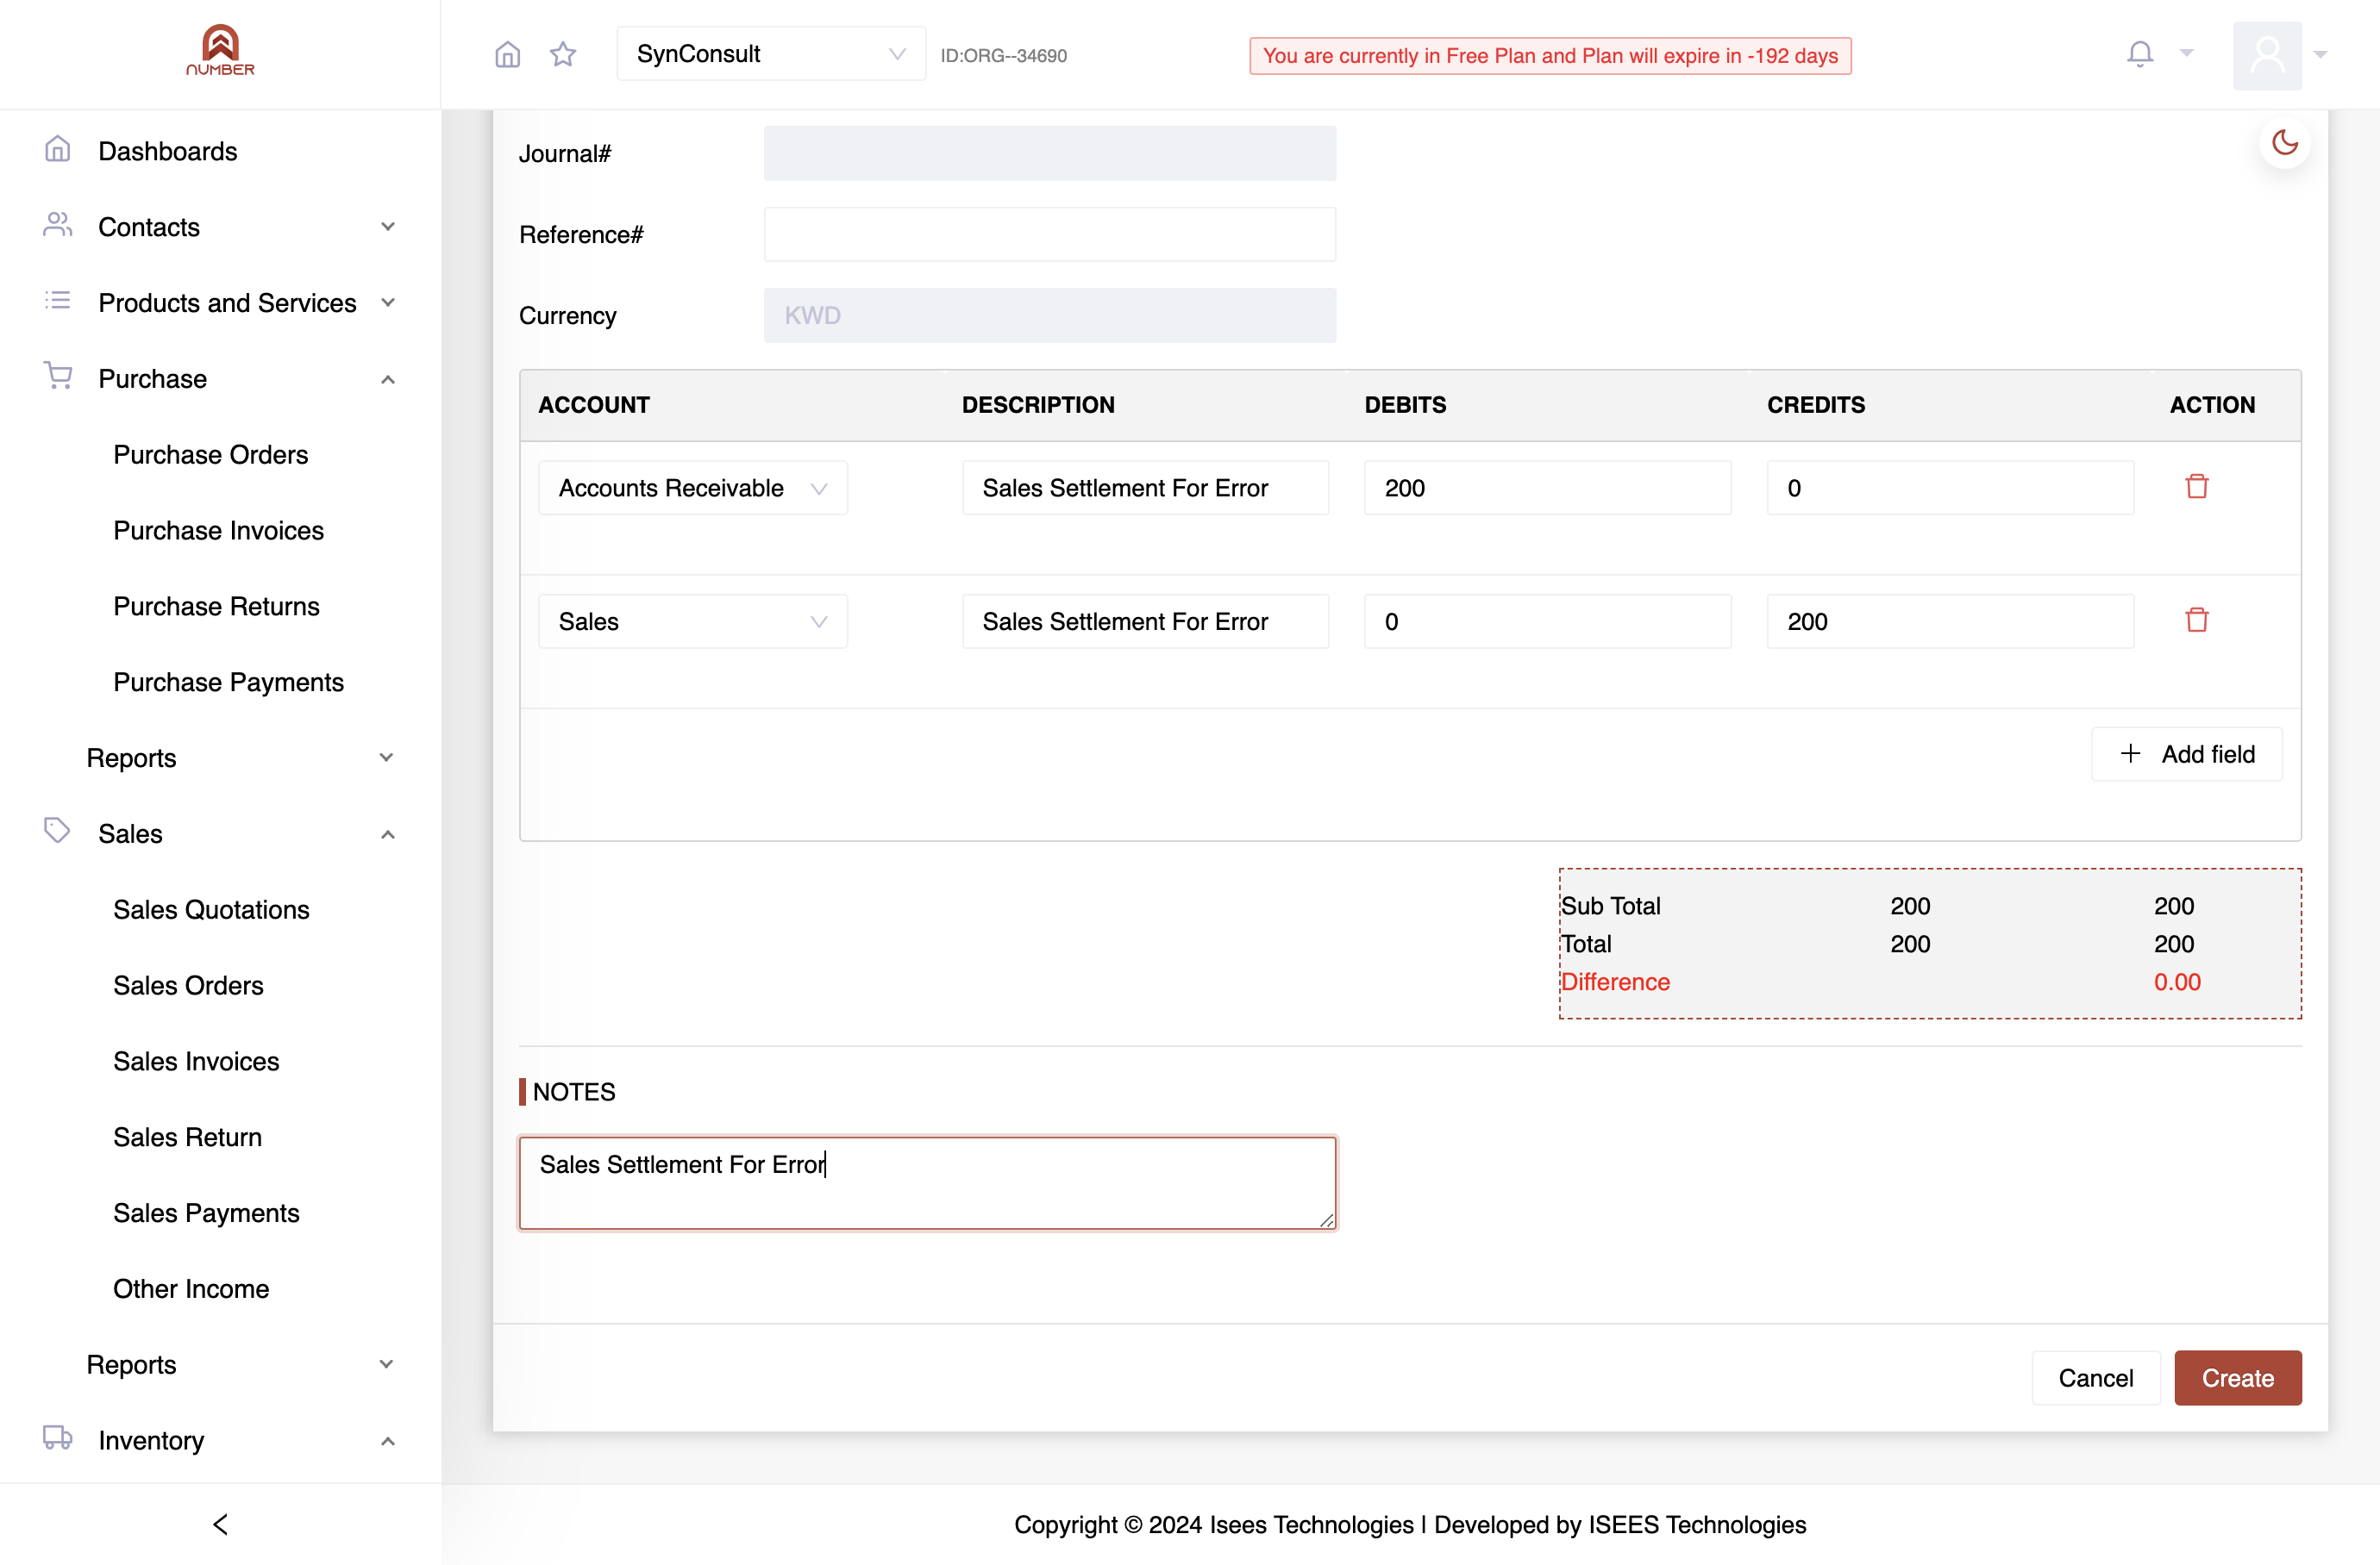This screenshot has width=2380, height=1565.
Task: Collapse the Sales sidebar menu
Action: click(x=220, y=833)
